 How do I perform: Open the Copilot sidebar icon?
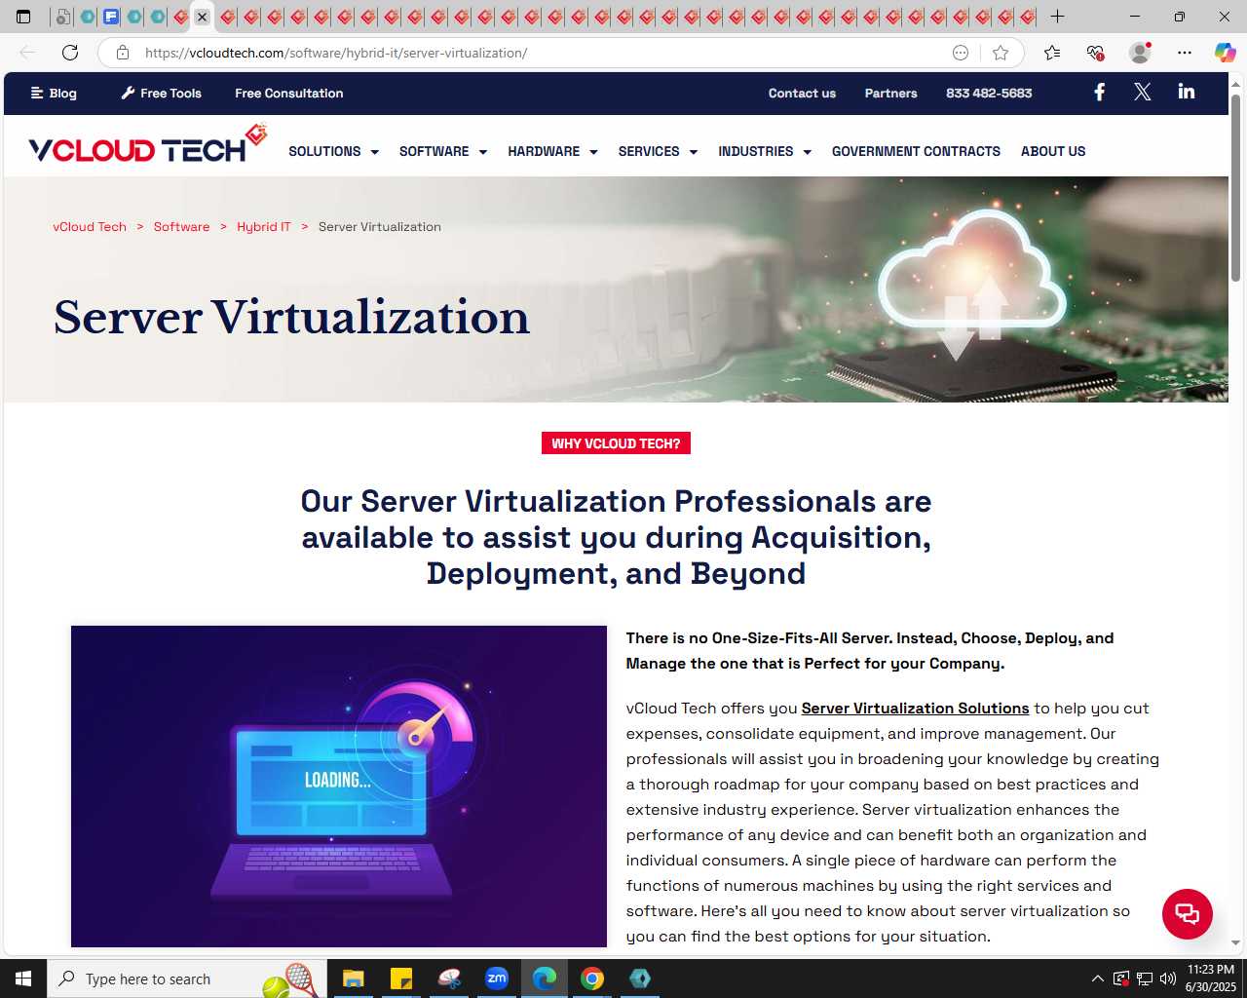coord(1225,53)
